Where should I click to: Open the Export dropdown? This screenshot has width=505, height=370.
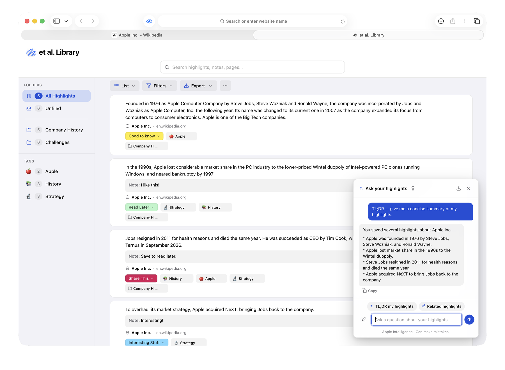[198, 86]
